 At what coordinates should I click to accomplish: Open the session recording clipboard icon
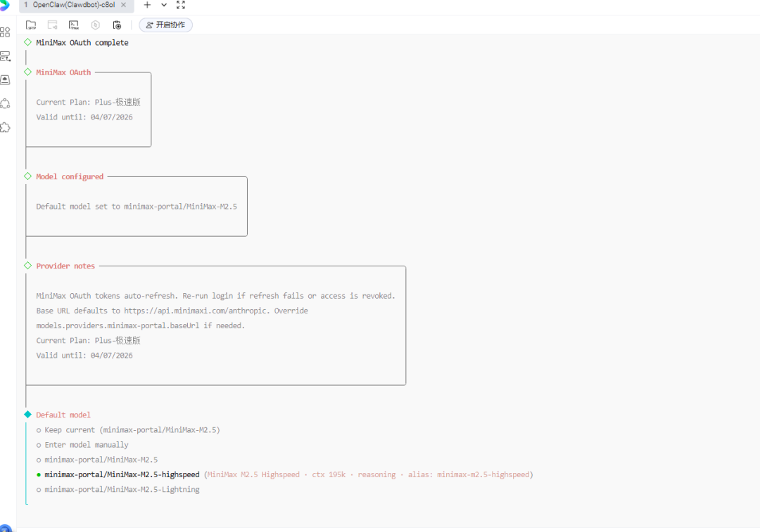point(117,25)
